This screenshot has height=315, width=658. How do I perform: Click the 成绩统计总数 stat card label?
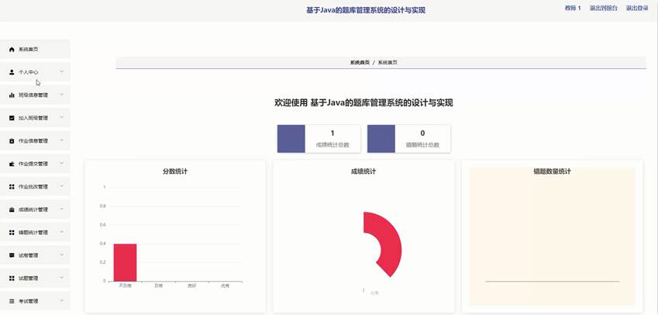(x=332, y=145)
